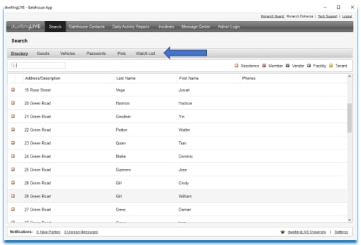The width and height of the screenshot is (361, 245).
Task: Select last name 'Goodwin' in the list
Action: point(123,117)
